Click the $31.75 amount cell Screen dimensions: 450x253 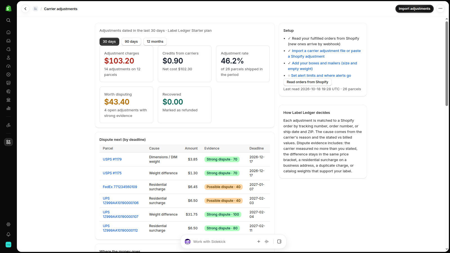[x=192, y=214]
